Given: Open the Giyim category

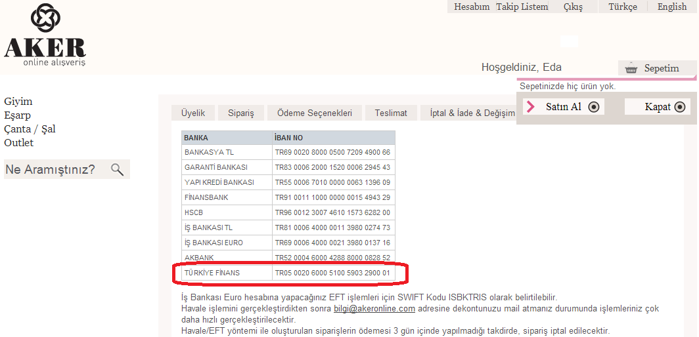Looking at the screenshot, I should (x=18, y=102).
